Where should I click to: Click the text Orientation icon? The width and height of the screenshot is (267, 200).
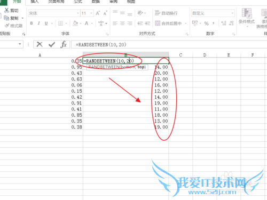140,13
